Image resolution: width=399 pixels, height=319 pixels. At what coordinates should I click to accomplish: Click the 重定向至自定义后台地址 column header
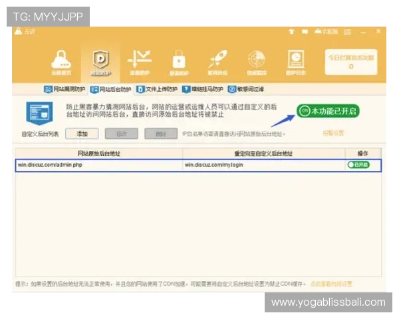pos(263,154)
